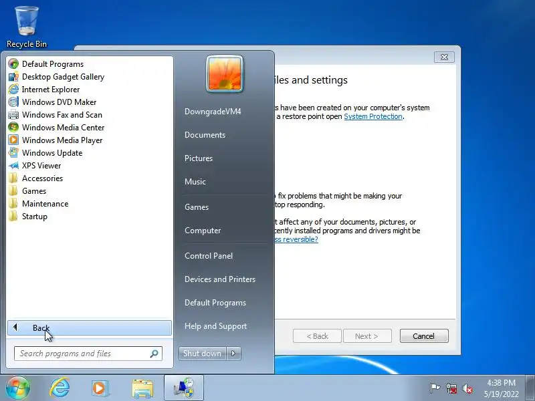Start Windows DVD Maker icon
This screenshot has height=401, width=535.
(x=13, y=102)
